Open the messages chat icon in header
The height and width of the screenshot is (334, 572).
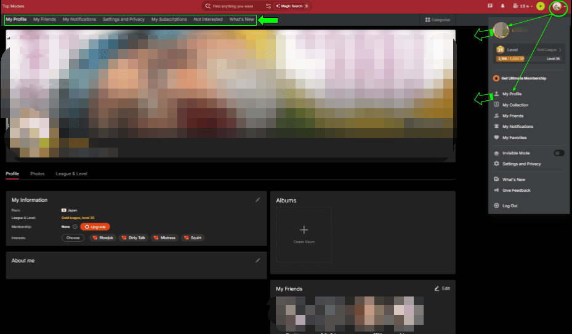pyautogui.click(x=490, y=6)
